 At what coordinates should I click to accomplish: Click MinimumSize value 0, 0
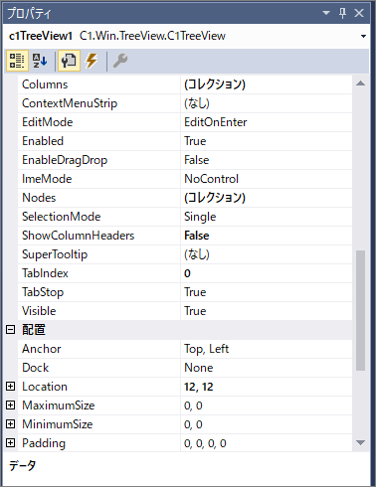pos(193,424)
